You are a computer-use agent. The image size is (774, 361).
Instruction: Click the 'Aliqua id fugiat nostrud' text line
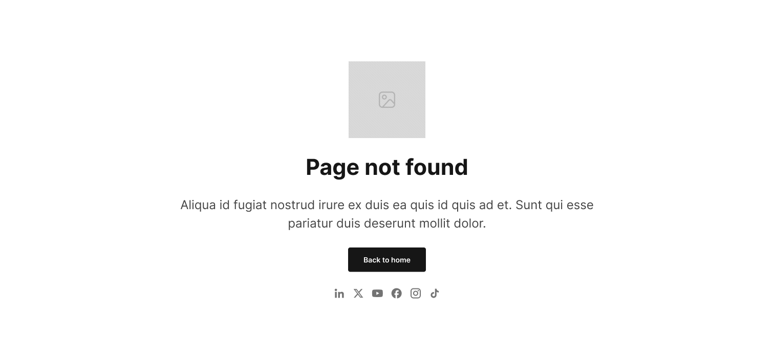387,205
